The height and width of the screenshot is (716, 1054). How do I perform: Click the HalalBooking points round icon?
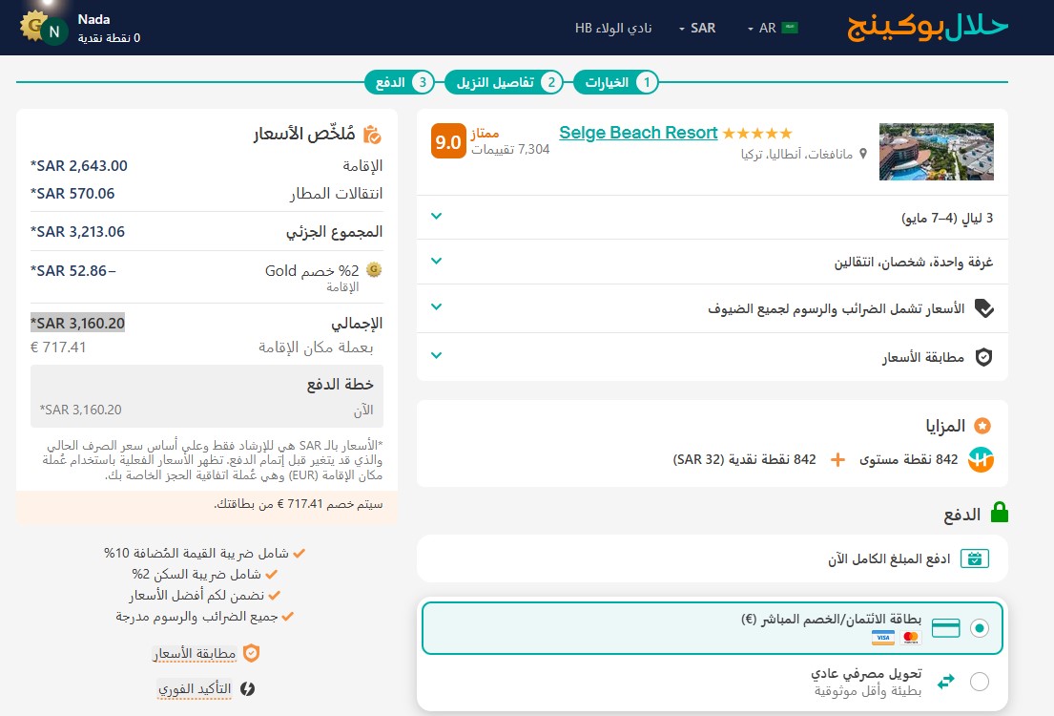pyautogui.click(x=981, y=459)
